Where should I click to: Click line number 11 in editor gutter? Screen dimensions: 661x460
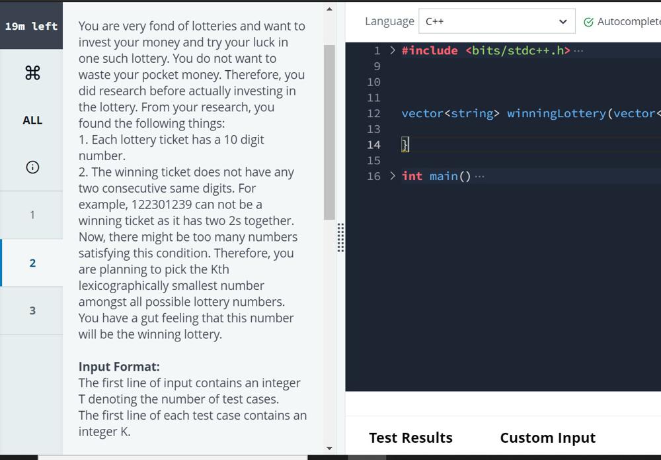click(x=373, y=97)
